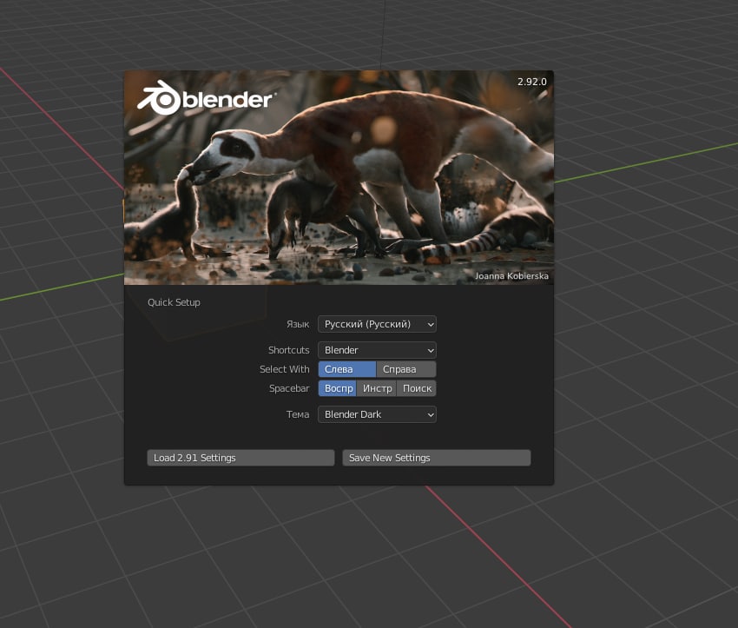Select with Справа option
This screenshot has height=628, width=738.
click(406, 369)
